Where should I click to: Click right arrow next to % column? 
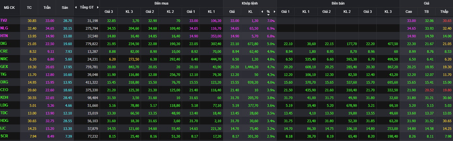coord(274,12)
